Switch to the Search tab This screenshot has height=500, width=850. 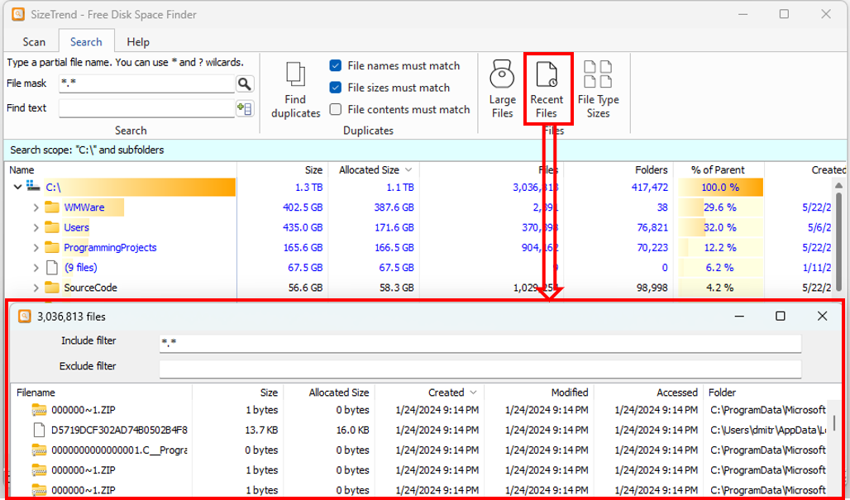tap(86, 41)
